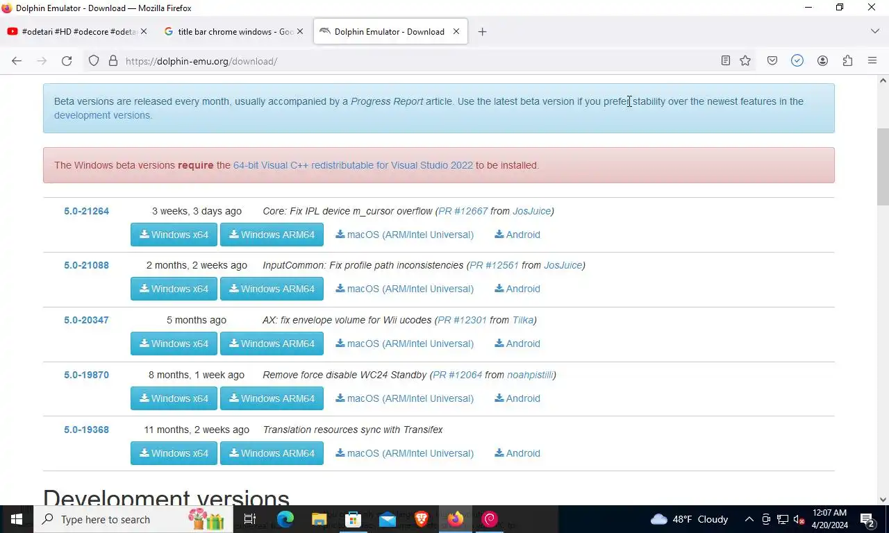Open the notification center icon
This screenshot has width=889, height=533.
pyautogui.click(x=867, y=519)
